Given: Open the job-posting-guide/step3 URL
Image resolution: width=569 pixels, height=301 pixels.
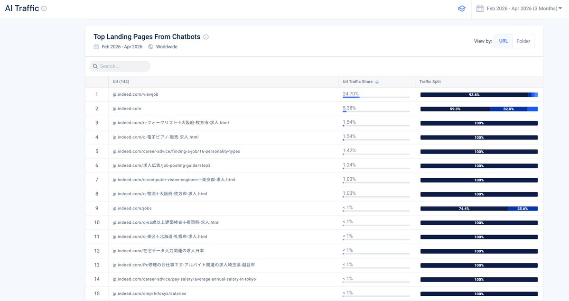Looking at the screenshot, I should (x=161, y=165).
